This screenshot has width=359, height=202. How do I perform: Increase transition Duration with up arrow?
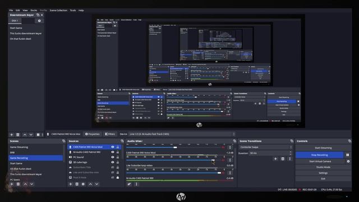click(291, 152)
